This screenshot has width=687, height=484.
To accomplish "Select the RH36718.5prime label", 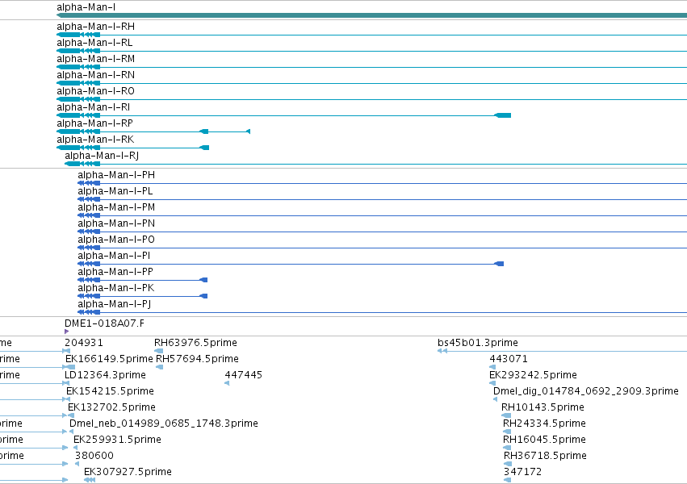I will (546, 457).
